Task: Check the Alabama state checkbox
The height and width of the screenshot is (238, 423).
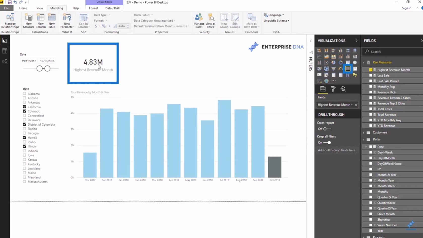Action: pyautogui.click(x=24, y=93)
